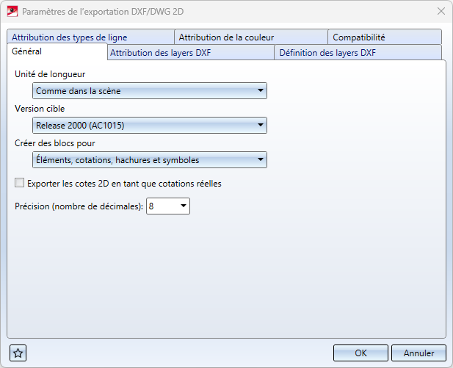Expand the Précision decimals dropdown
Image resolution: width=453 pixels, height=368 pixels.
click(x=184, y=207)
